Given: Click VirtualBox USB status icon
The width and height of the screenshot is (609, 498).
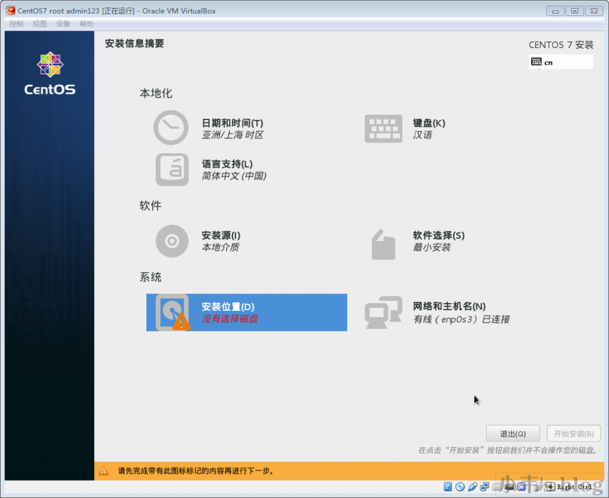Looking at the screenshot, I should pyautogui.click(x=472, y=487).
